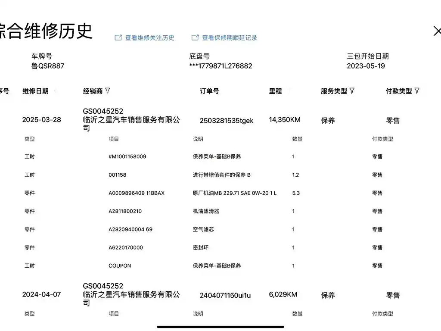Close the repair history panel with X
441x331 pixels.
[x=437, y=31]
